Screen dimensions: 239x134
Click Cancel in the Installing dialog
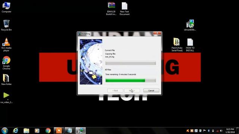point(151,90)
